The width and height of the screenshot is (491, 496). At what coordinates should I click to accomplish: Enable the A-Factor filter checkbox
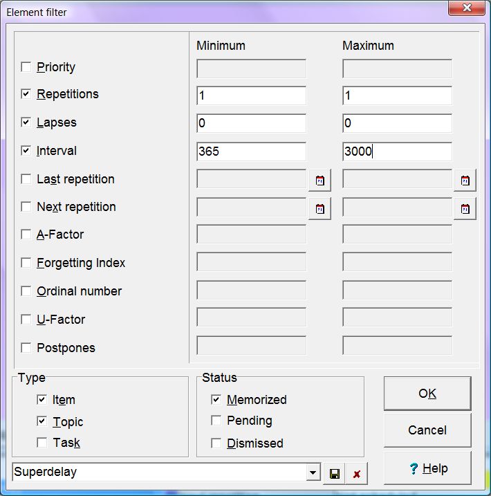click(x=26, y=235)
